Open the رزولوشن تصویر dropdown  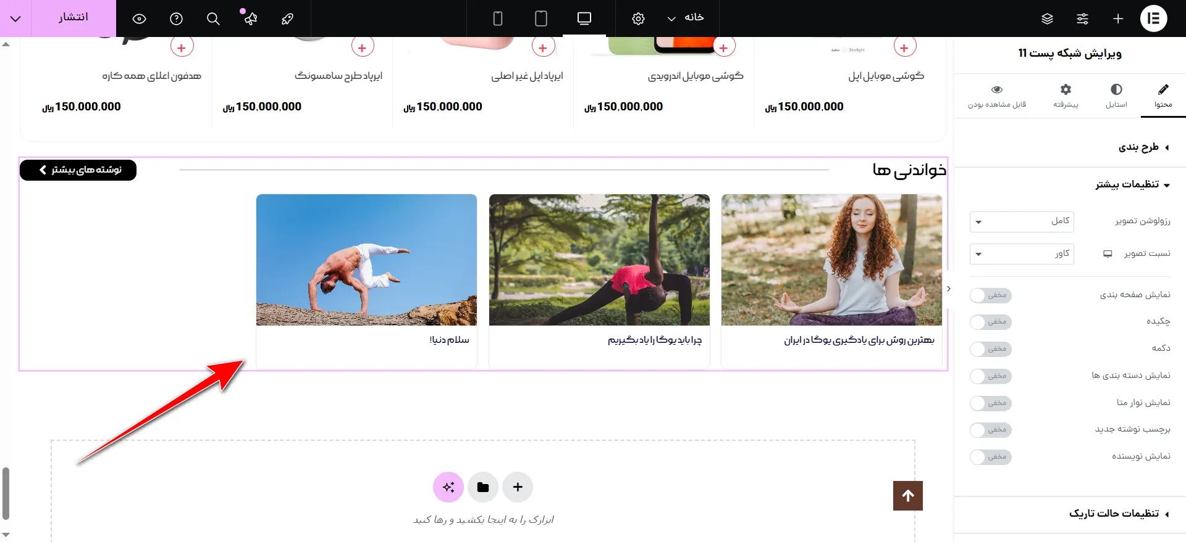[x=1022, y=221]
